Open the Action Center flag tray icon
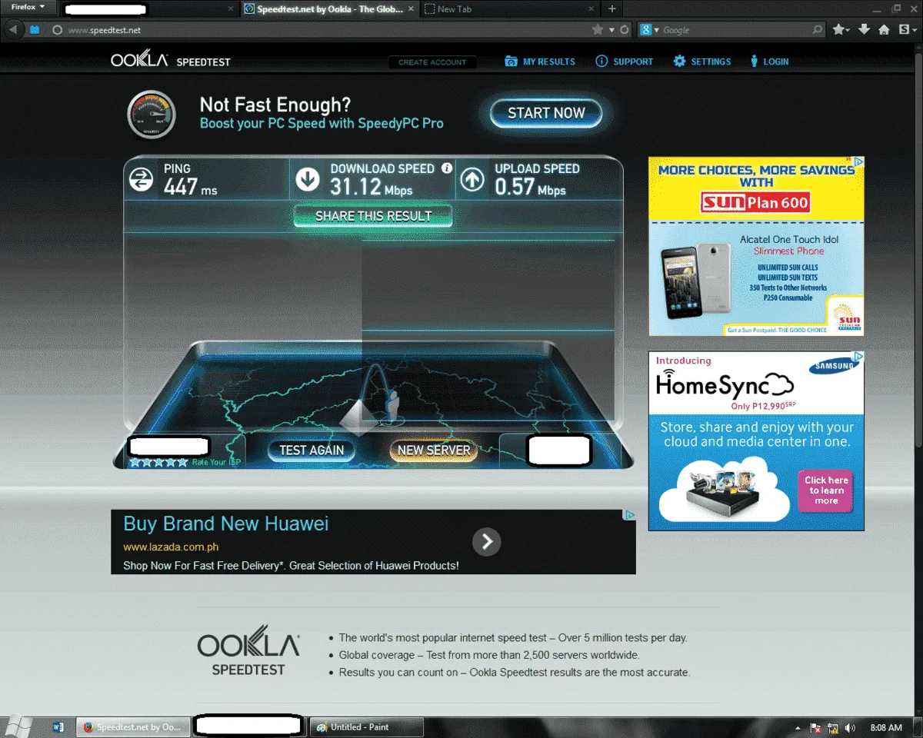This screenshot has height=738, width=923. coord(815,727)
